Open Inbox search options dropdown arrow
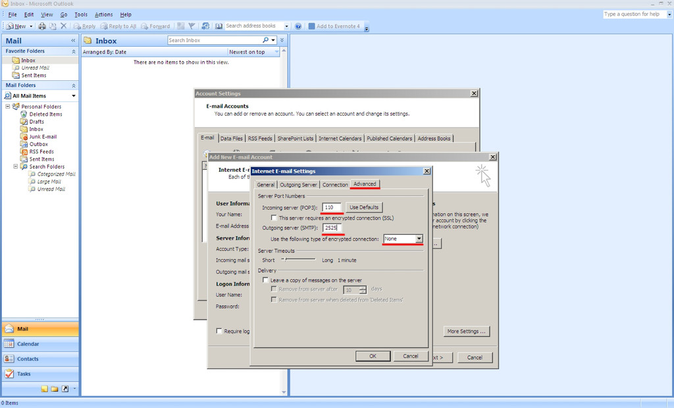Screen dimensions: 674x408 click(x=273, y=40)
